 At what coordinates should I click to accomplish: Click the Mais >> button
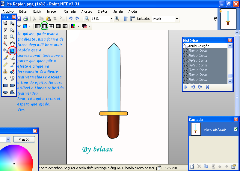(24, 139)
